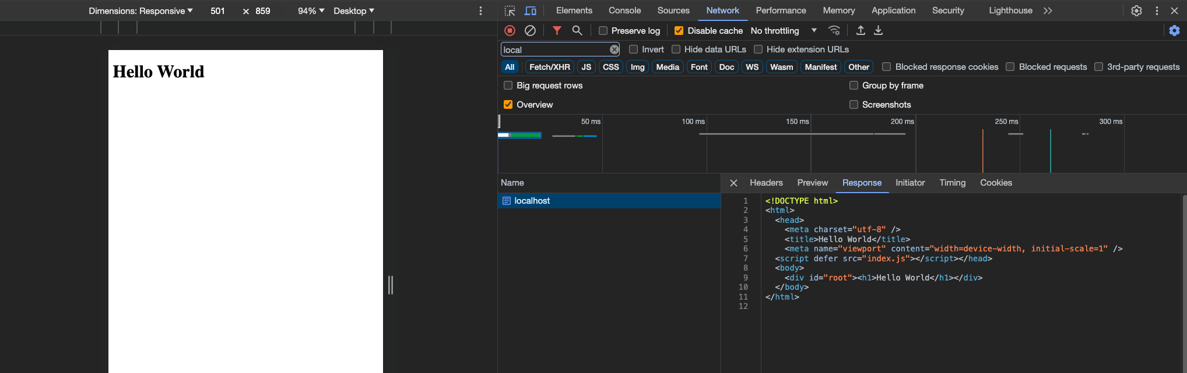The width and height of the screenshot is (1187, 373).
Task: Close the request details pane
Action: point(734,183)
